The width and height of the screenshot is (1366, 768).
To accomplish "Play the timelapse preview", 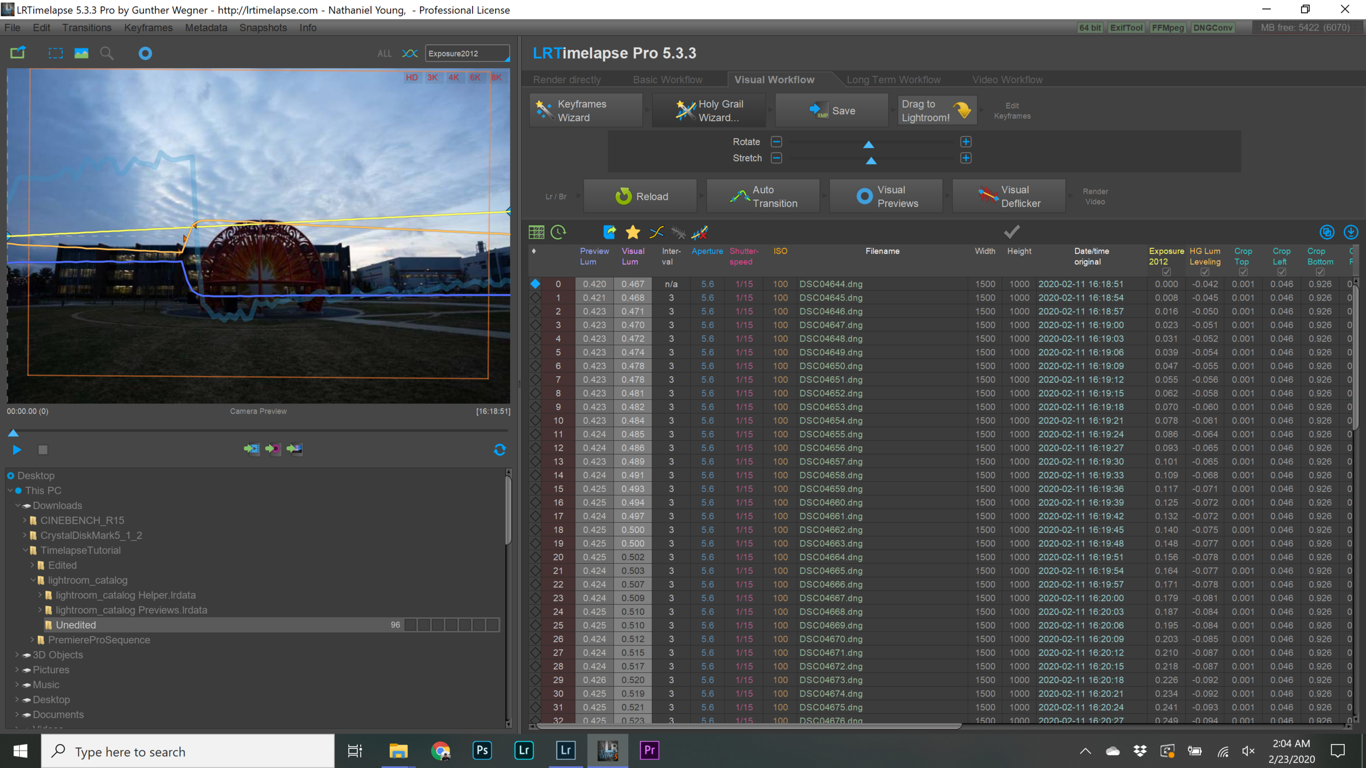I will point(16,450).
